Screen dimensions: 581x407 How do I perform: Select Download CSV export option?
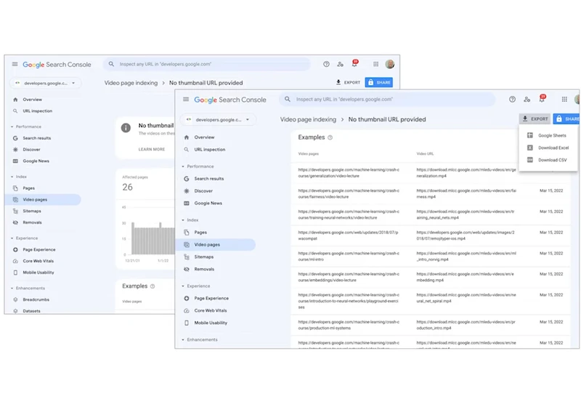548,160
